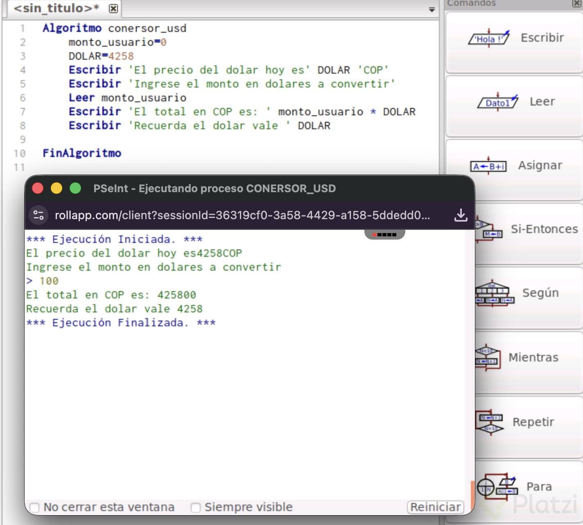Click the rollapp.com URL address field
This screenshot has height=525, width=583.
[x=242, y=215]
